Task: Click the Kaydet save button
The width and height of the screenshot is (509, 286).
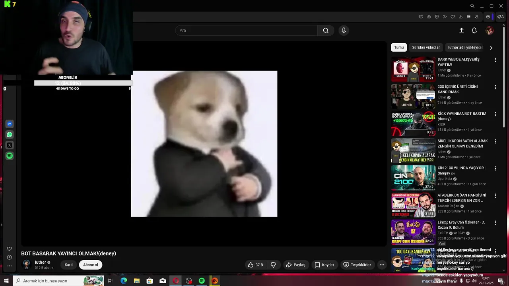Action: (x=324, y=265)
